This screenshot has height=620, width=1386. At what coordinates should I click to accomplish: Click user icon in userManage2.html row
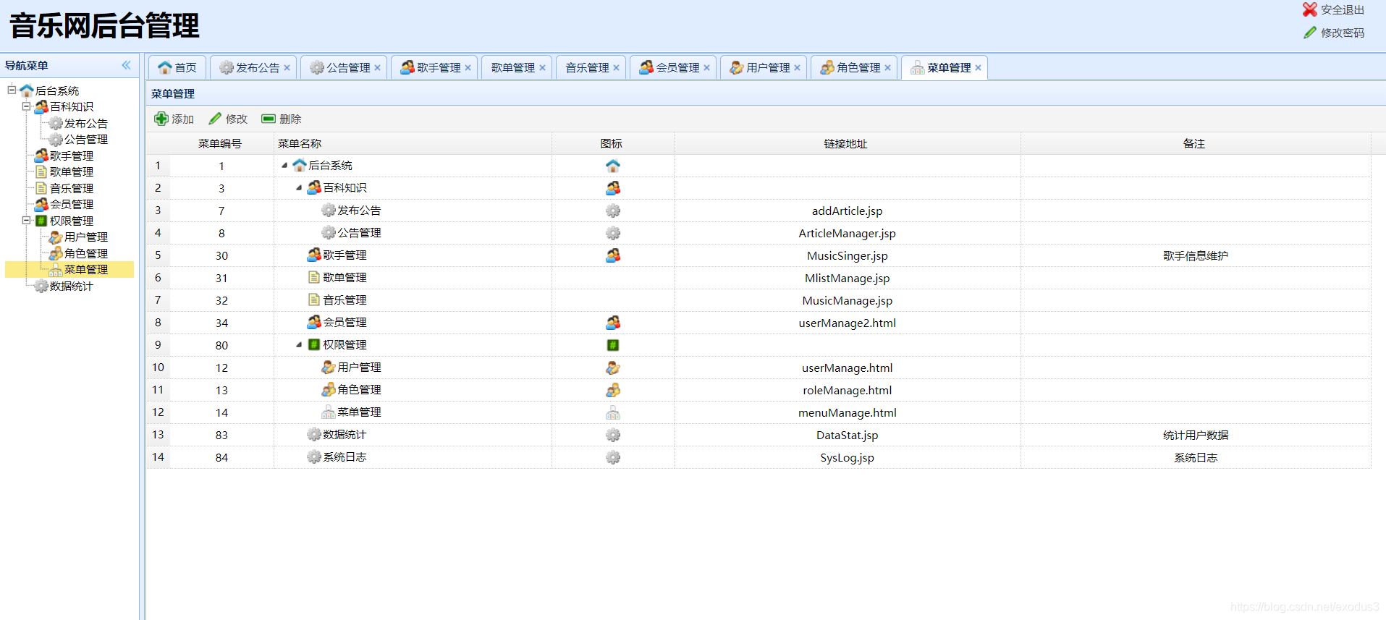[x=613, y=323]
